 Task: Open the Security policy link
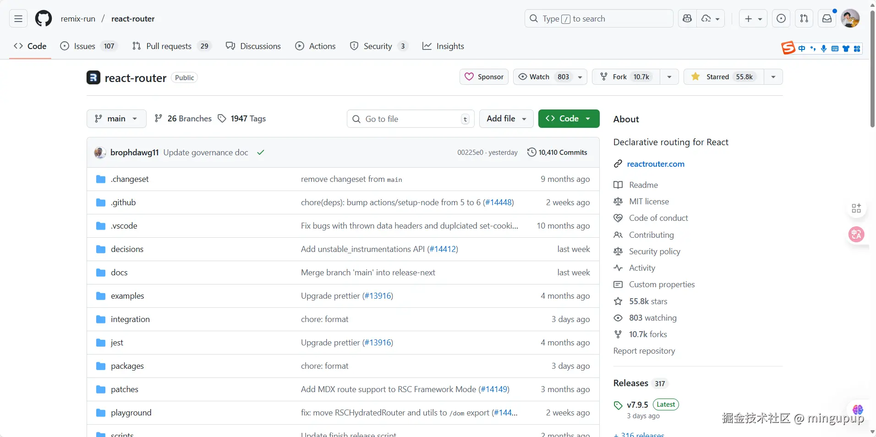tap(654, 251)
